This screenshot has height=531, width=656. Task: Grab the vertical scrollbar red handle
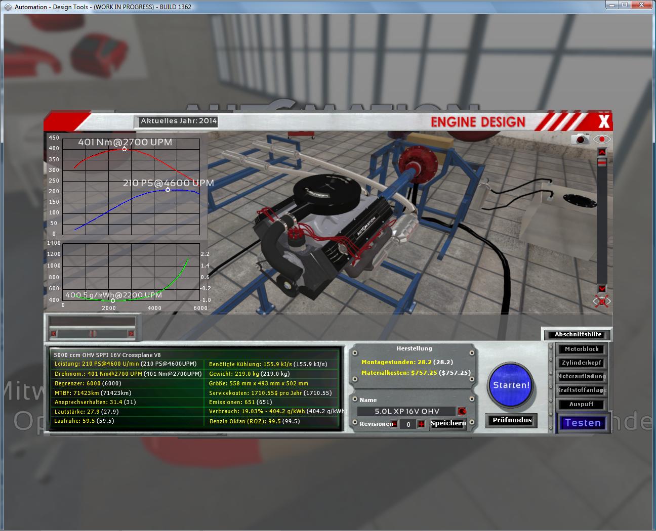pyautogui.click(x=602, y=162)
